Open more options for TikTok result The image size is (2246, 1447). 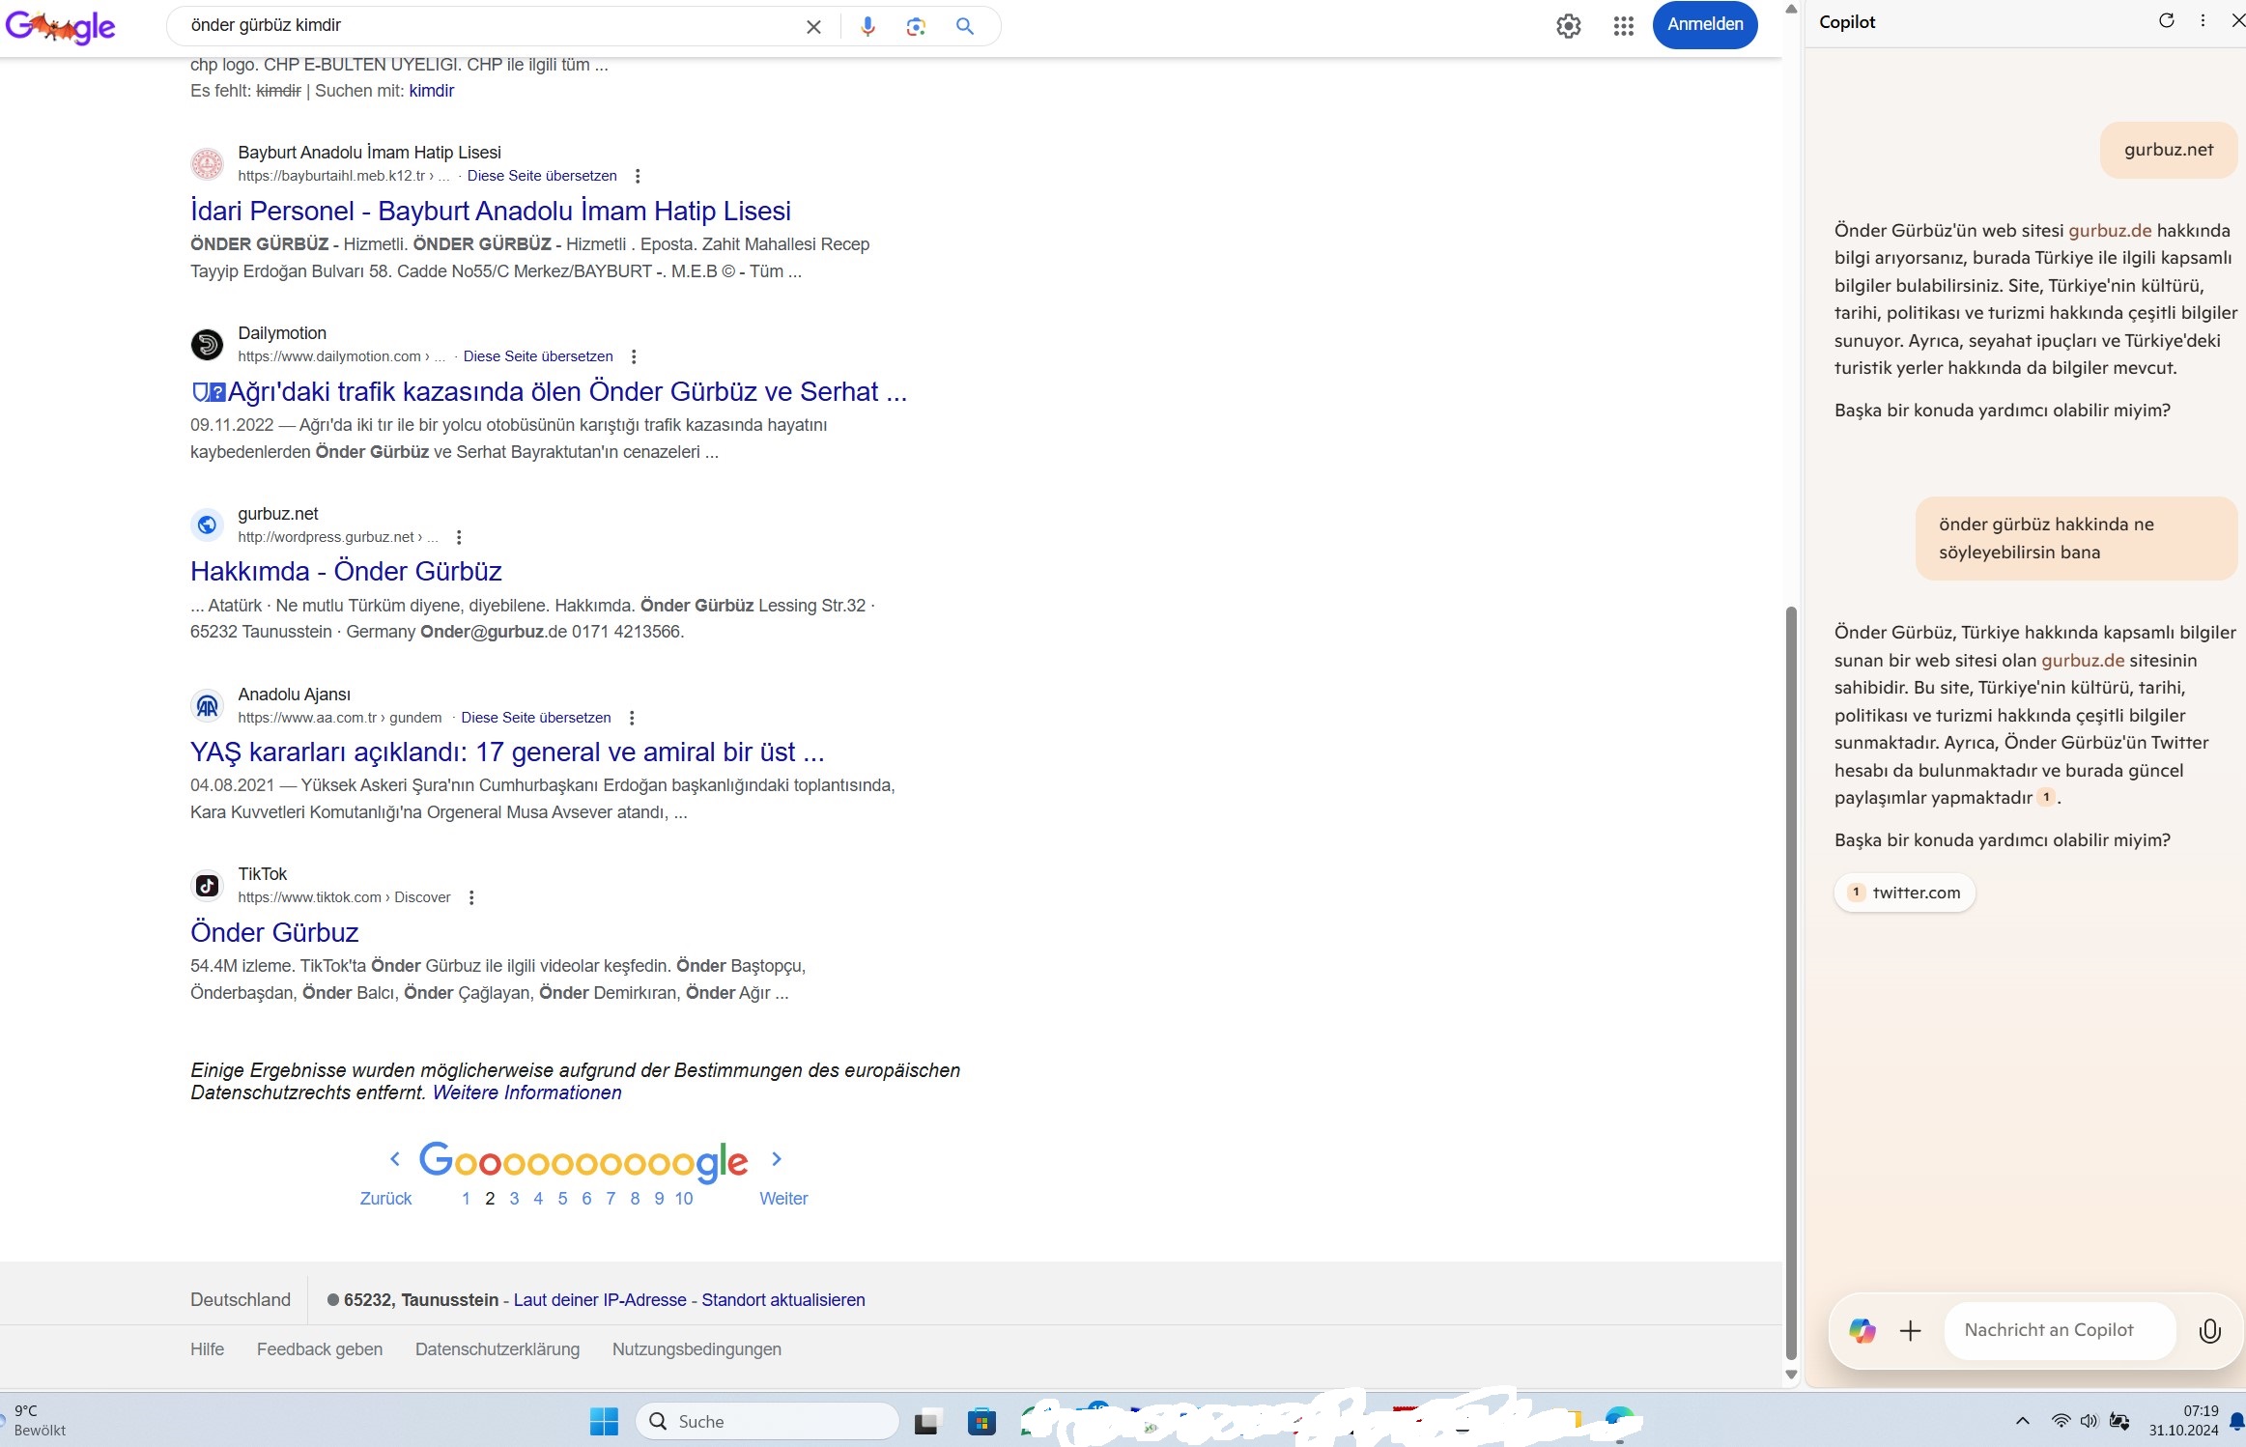tap(471, 897)
